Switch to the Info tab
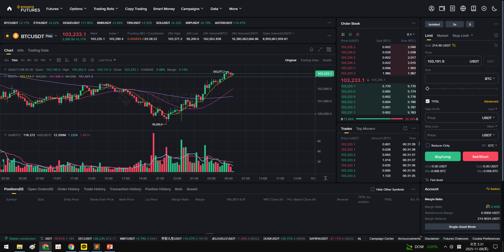 coord(20,50)
